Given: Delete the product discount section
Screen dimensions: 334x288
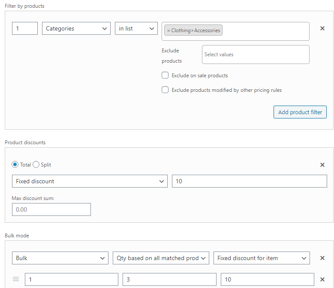Looking at the screenshot, I should [x=322, y=165].
